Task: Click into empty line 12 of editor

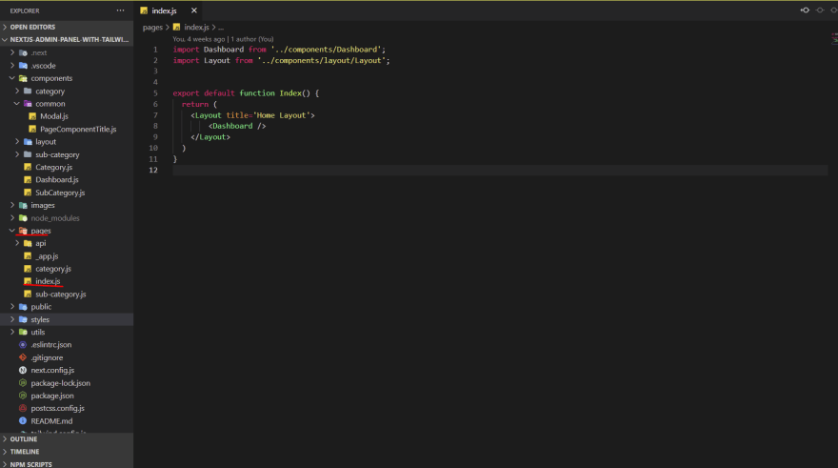Action: pos(500,170)
